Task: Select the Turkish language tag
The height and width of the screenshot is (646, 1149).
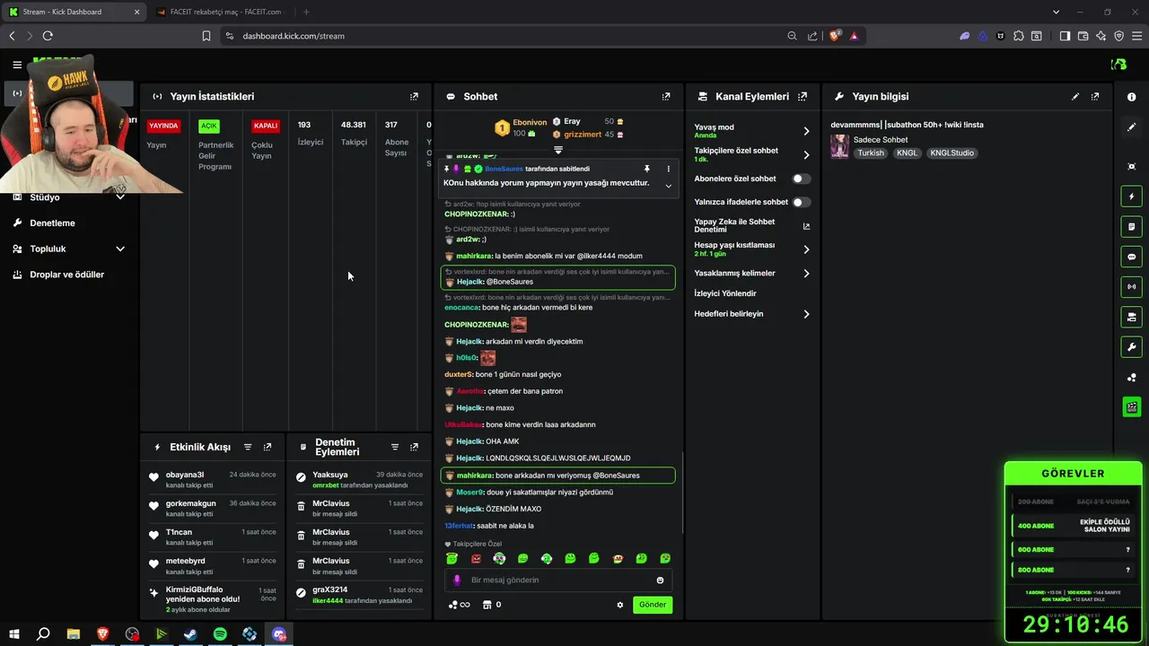Action: [871, 153]
